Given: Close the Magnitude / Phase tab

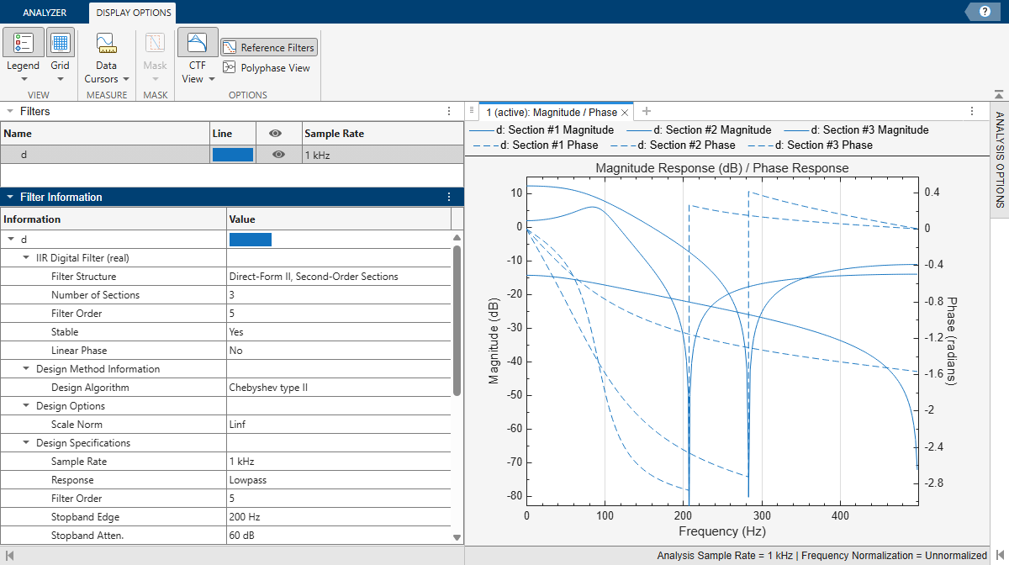Looking at the screenshot, I should tap(625, 112).
